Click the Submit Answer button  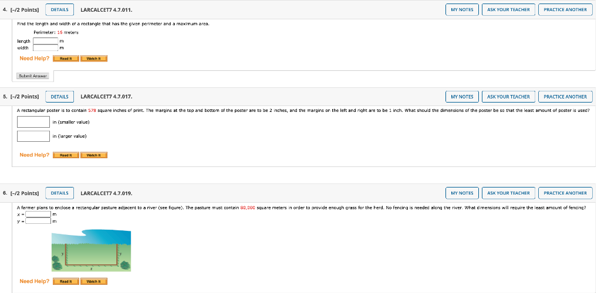(33, 76)
